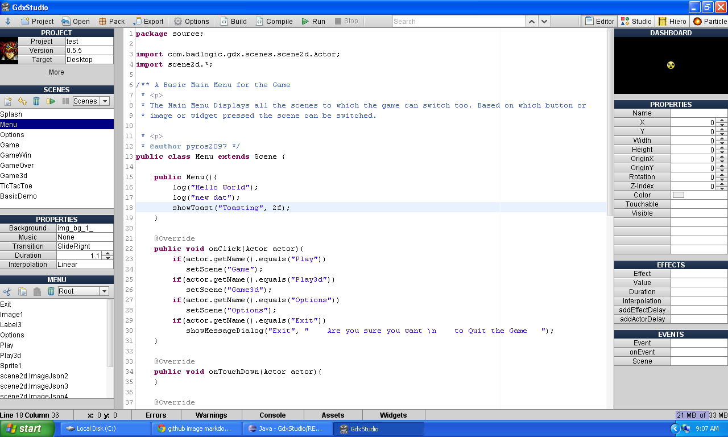
Task: Click the copy icon in Menu panel
Action: pos(22,291)
